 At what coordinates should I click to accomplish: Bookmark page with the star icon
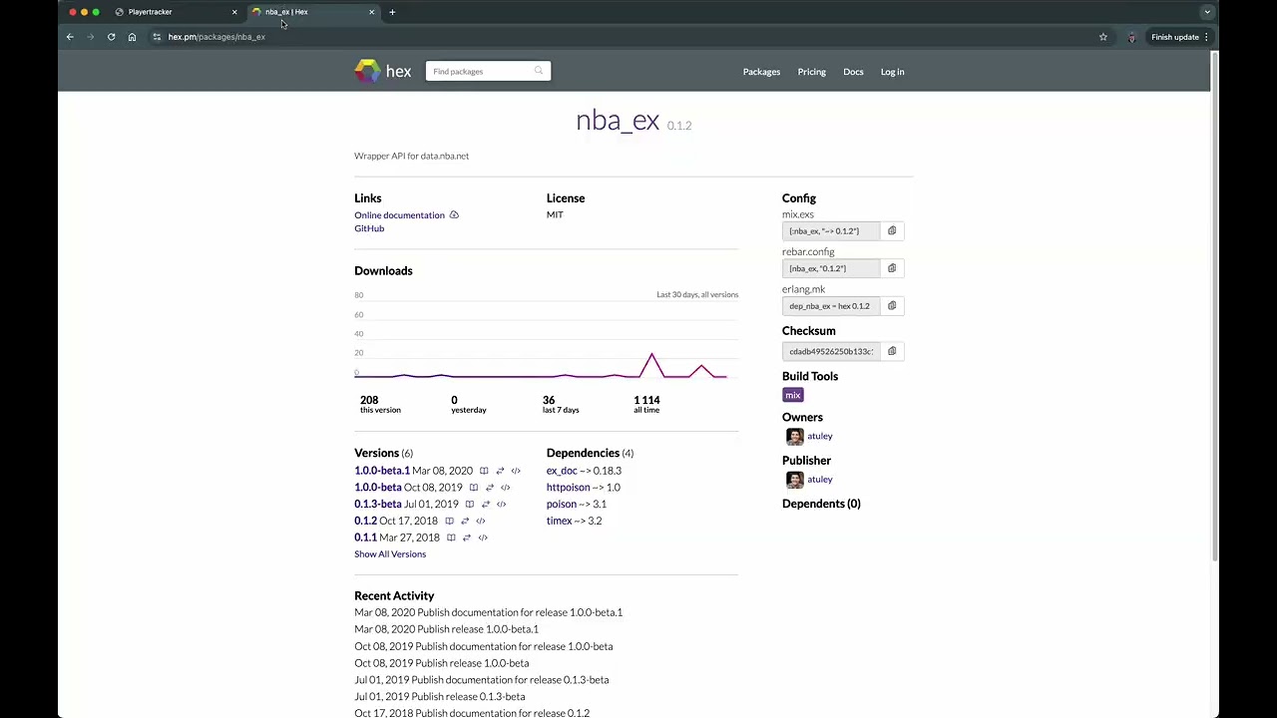pyautogui.click(x=1103, y=37)
